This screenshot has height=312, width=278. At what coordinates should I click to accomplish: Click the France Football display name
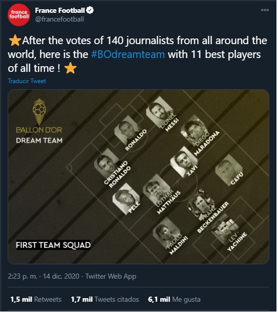pyautogui.click(x=60, y=10)
